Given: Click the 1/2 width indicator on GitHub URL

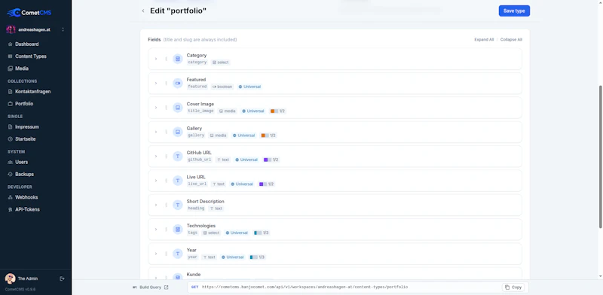Looking at the screenshot, I should pos(271,160).
